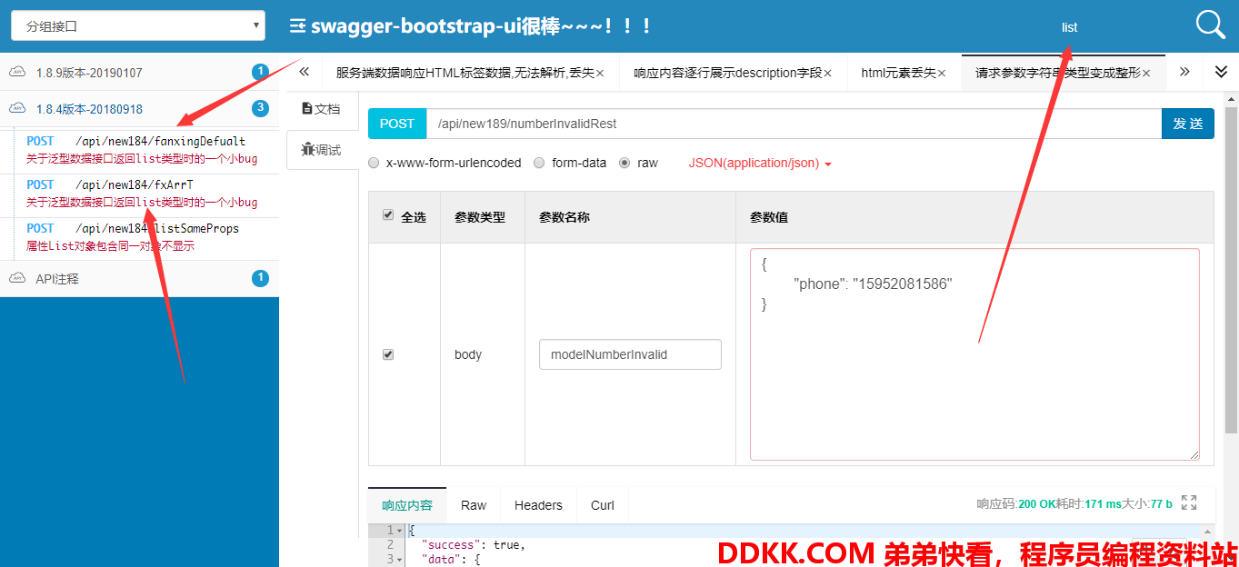Viewport: 1239px width, 567px height.
Task: Toggle the sidebar menu icon beside swagger-bootstrap-ui
Action: coord(297,26)
